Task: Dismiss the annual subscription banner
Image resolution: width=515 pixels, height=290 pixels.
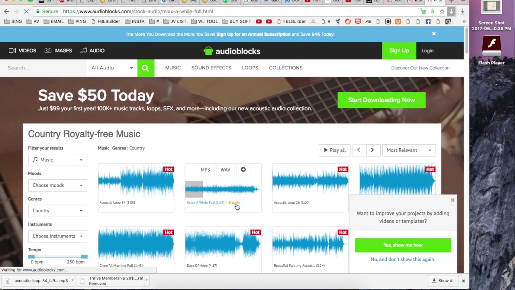Action: pyautogui.click(x=434, y=34)
